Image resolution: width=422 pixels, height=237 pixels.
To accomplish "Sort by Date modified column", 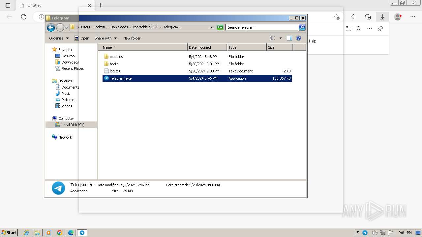I will point(207,47).
